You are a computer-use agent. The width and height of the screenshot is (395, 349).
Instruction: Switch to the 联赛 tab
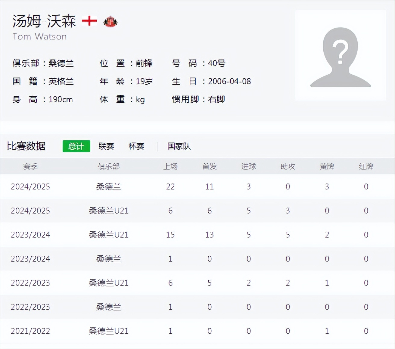[x=106, y=146]
